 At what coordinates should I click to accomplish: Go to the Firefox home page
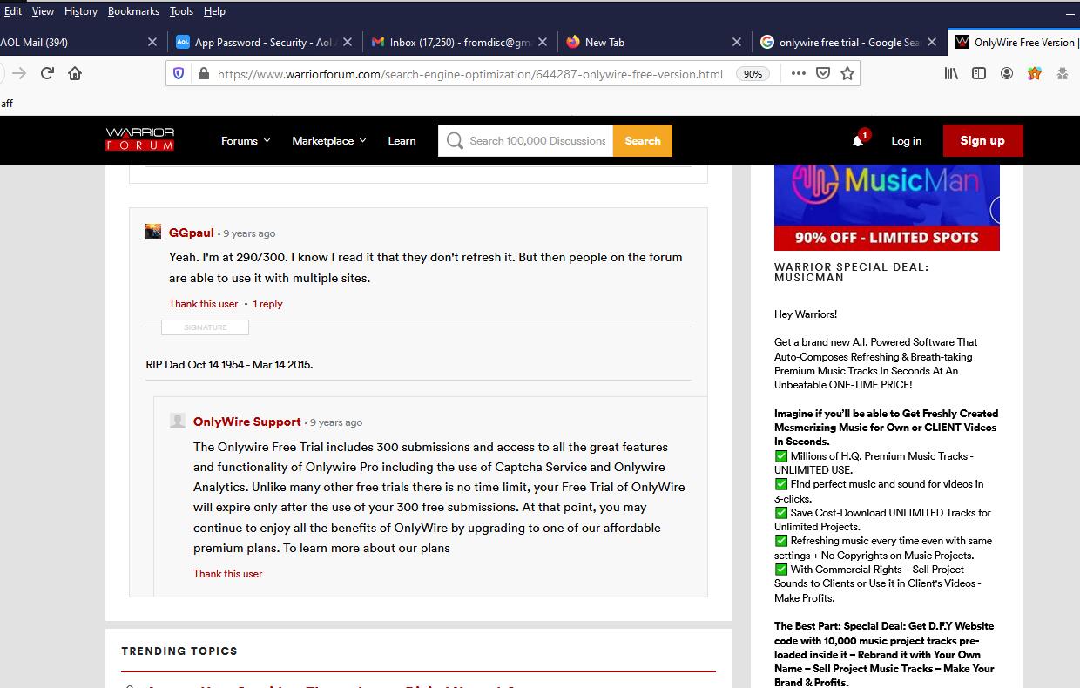coord(75,74)
